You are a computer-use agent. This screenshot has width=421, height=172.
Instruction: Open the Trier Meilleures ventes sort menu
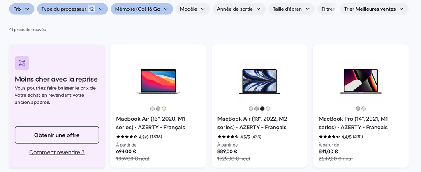click(374, 9)
